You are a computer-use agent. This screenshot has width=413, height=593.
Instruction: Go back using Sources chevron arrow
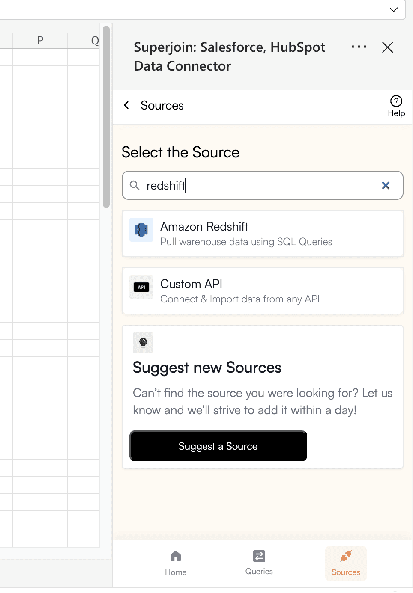tap(126, 105)
